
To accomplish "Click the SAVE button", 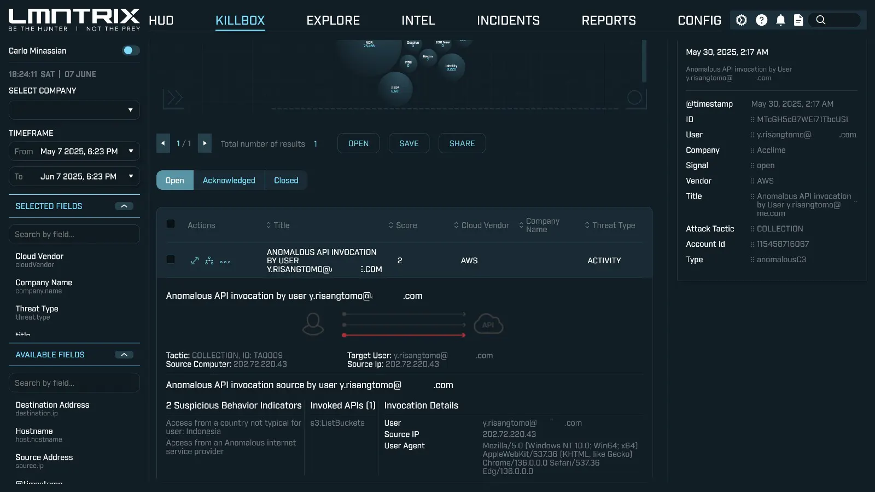I will click(x=409, y=143).
